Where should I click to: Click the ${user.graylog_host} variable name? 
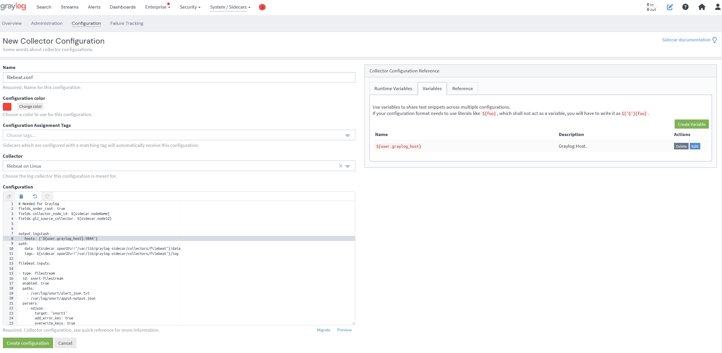click(398, 146)
